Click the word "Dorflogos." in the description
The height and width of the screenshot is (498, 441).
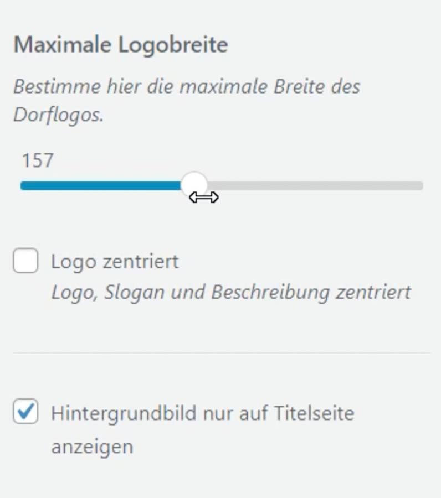tap(58, 115)
